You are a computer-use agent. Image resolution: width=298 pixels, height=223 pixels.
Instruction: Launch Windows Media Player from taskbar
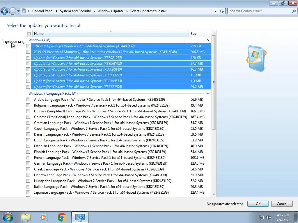tap(43, 217)
